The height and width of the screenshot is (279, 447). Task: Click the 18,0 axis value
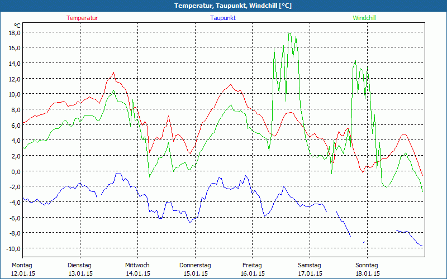pos(15,33)
